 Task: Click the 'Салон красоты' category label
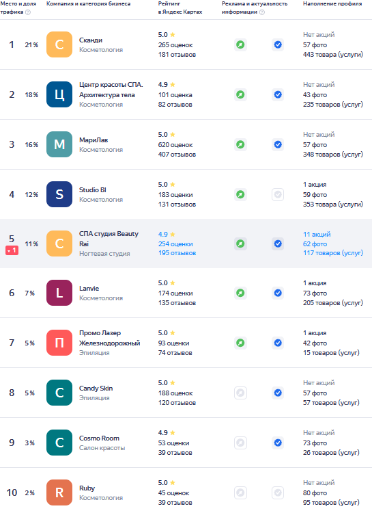point(102,448)
